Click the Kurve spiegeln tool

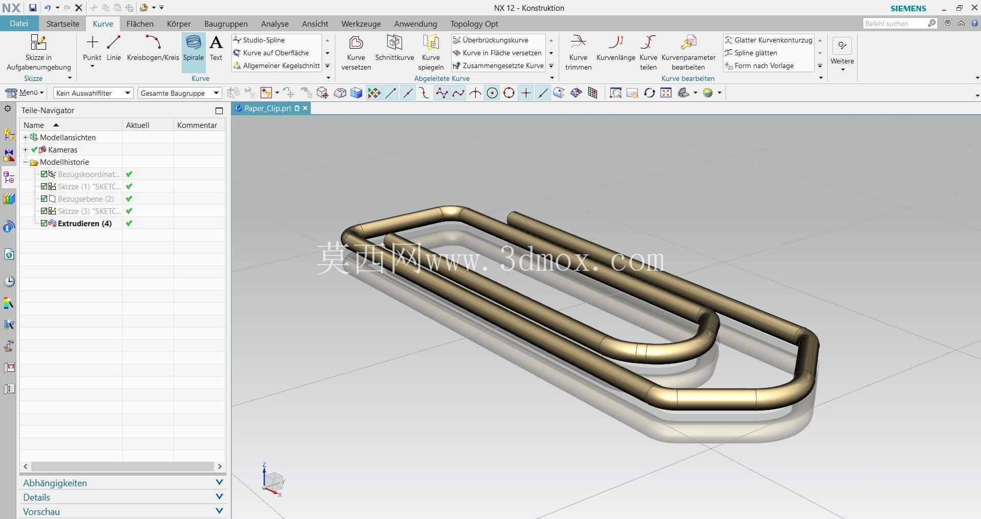click(x=431, y=53)
